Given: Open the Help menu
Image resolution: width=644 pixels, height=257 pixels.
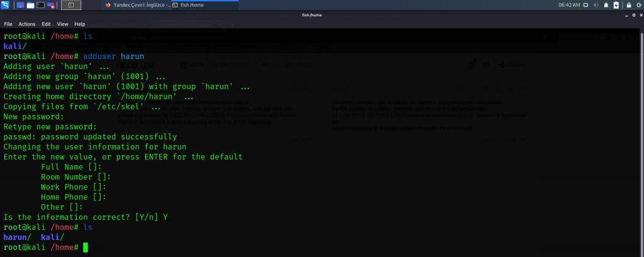Looking at the screenshot, I should point(79,24).
